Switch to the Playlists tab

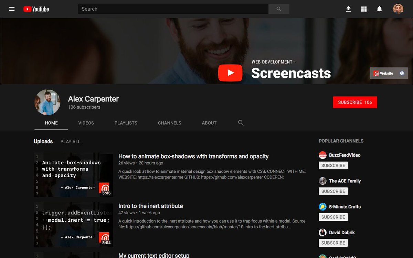pyautogui.click(x=126, y=123)
